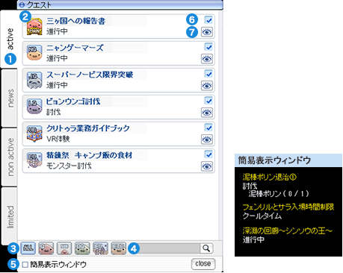Open quest title ニャンゲーマーズ

[75, 48]
